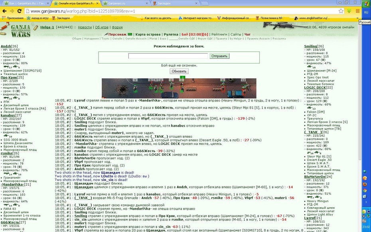Image resolution: width=371 pixels, height=232 pixels.
Task: Open the www.englishsetter.ru bookmark
Action: point(312,18)
